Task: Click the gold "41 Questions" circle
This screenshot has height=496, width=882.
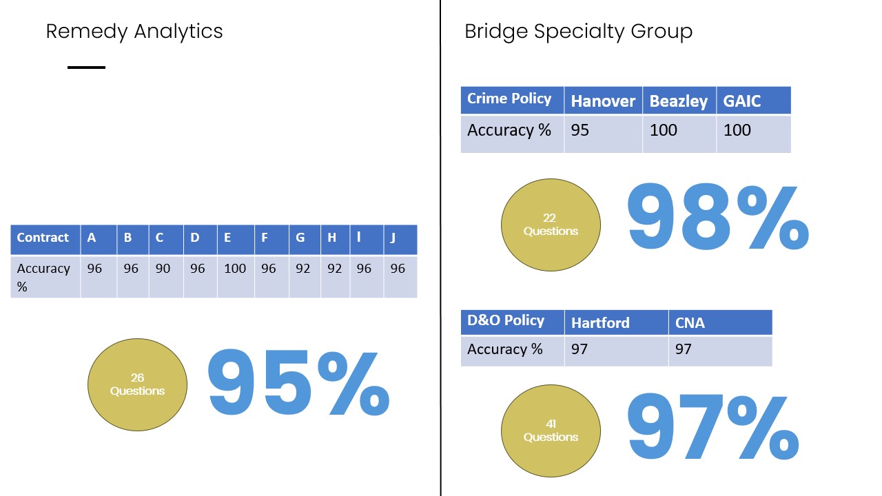Action: click(551, 431)
